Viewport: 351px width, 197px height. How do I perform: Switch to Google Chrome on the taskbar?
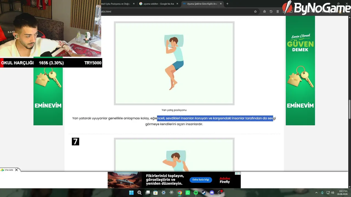click(180, 193)
